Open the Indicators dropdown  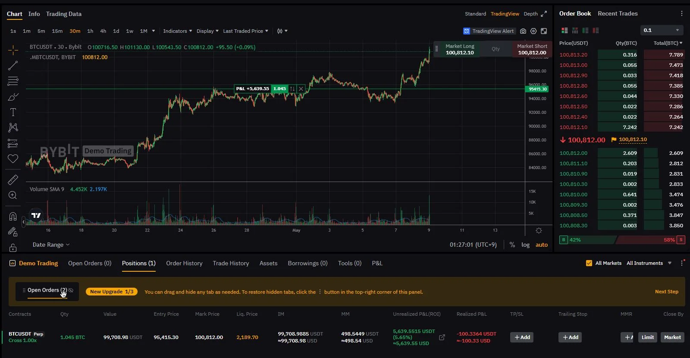[178, 31]
